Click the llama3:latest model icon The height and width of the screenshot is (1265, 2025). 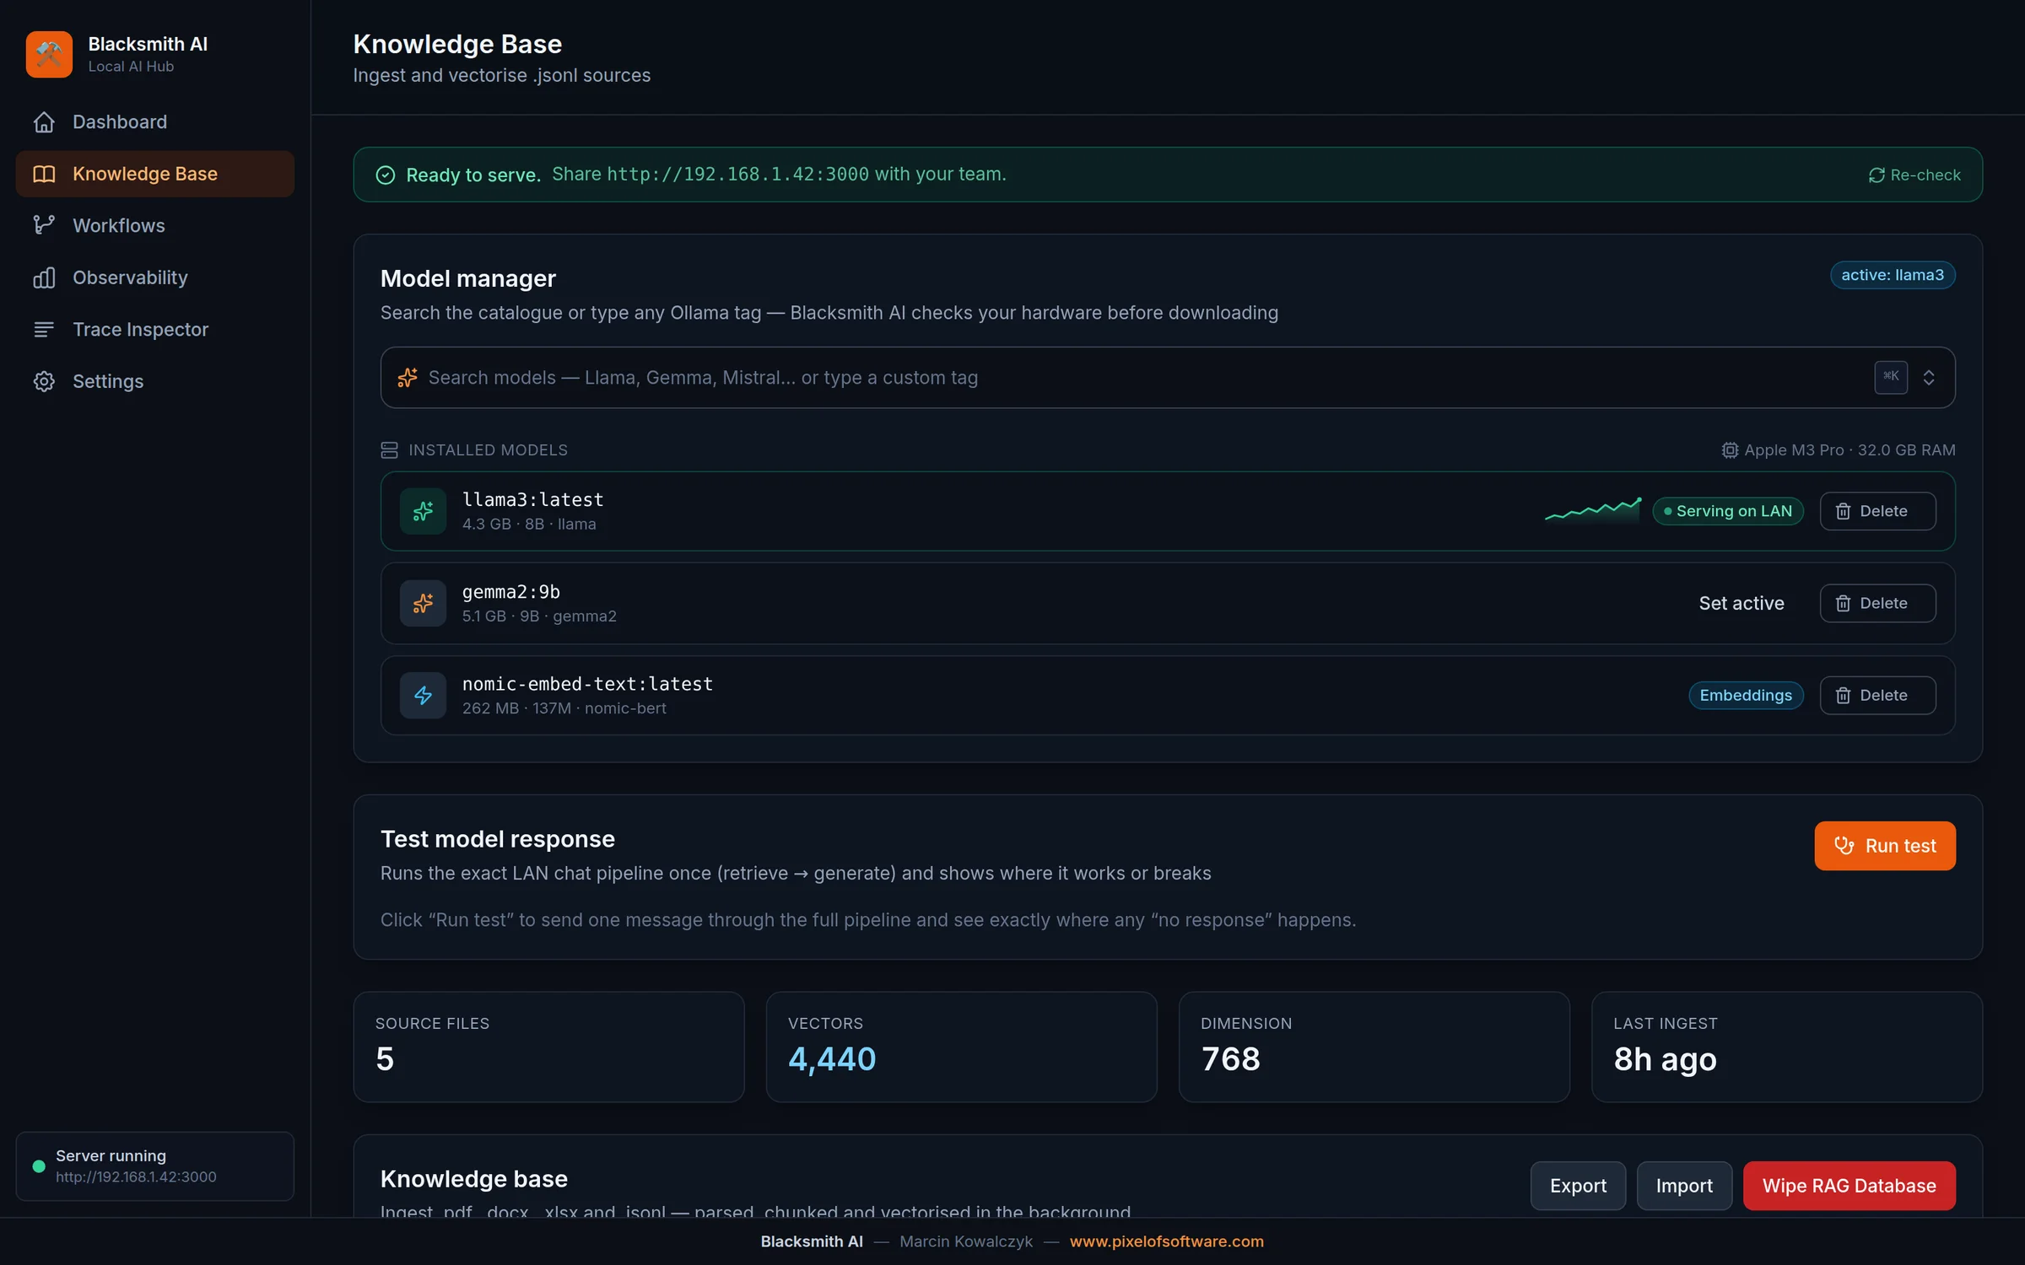point(423,511)
